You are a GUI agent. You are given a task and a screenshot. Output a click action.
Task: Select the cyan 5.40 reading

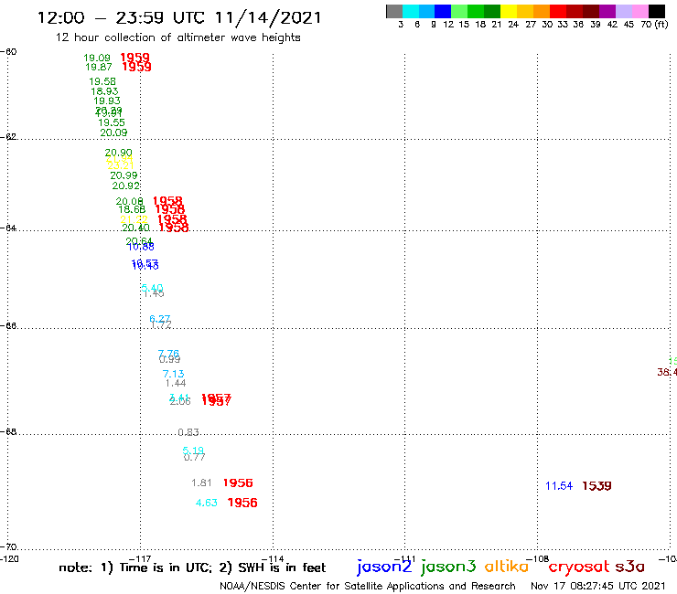coord(152,288)
